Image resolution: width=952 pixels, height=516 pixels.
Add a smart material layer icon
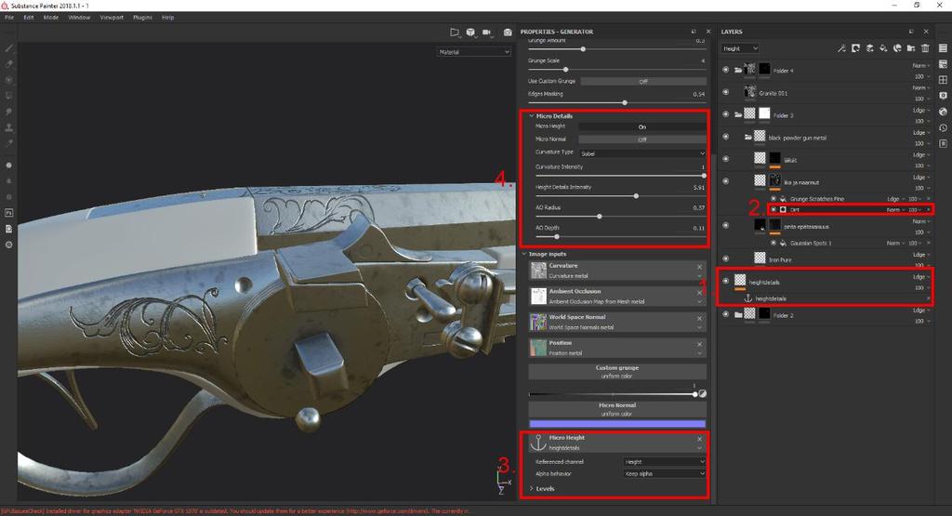click(897, 48)
